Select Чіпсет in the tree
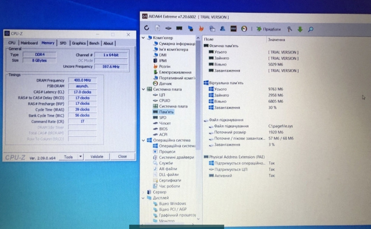The width and height of the screenshot is (371, 229). tap(165, 123)
